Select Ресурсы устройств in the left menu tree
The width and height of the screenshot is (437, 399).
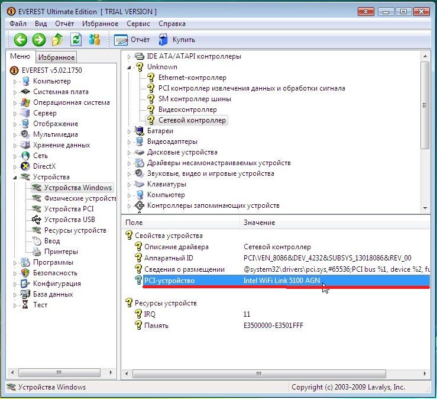coord(75,230)
